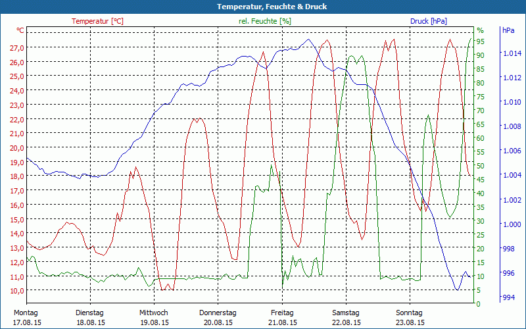Select the green 'rel. Feuchte [%]' legend label
Viewport: 526px width, 329px height.
click(x=265, y=21)
